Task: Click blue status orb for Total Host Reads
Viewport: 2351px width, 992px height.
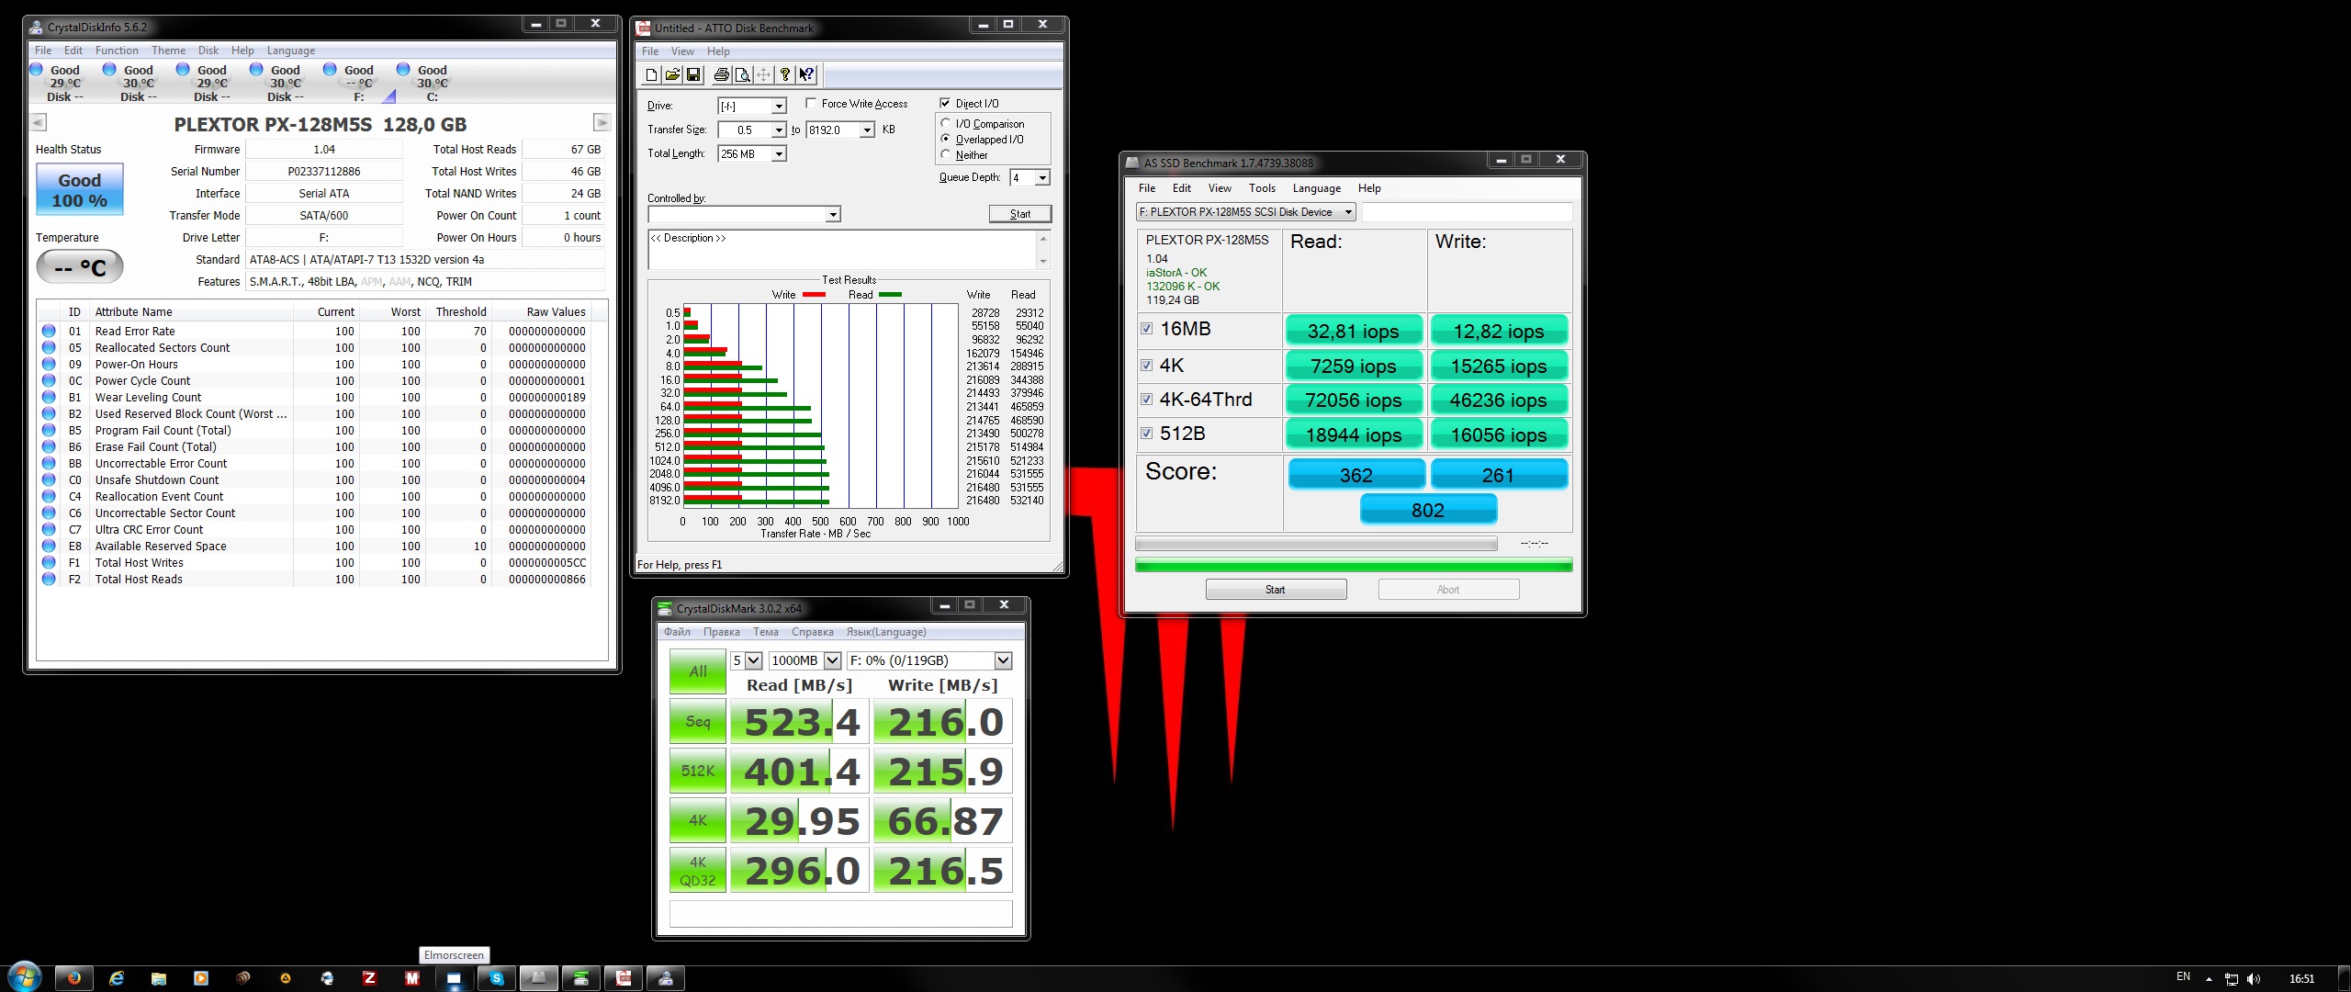Action: point(49,580)
